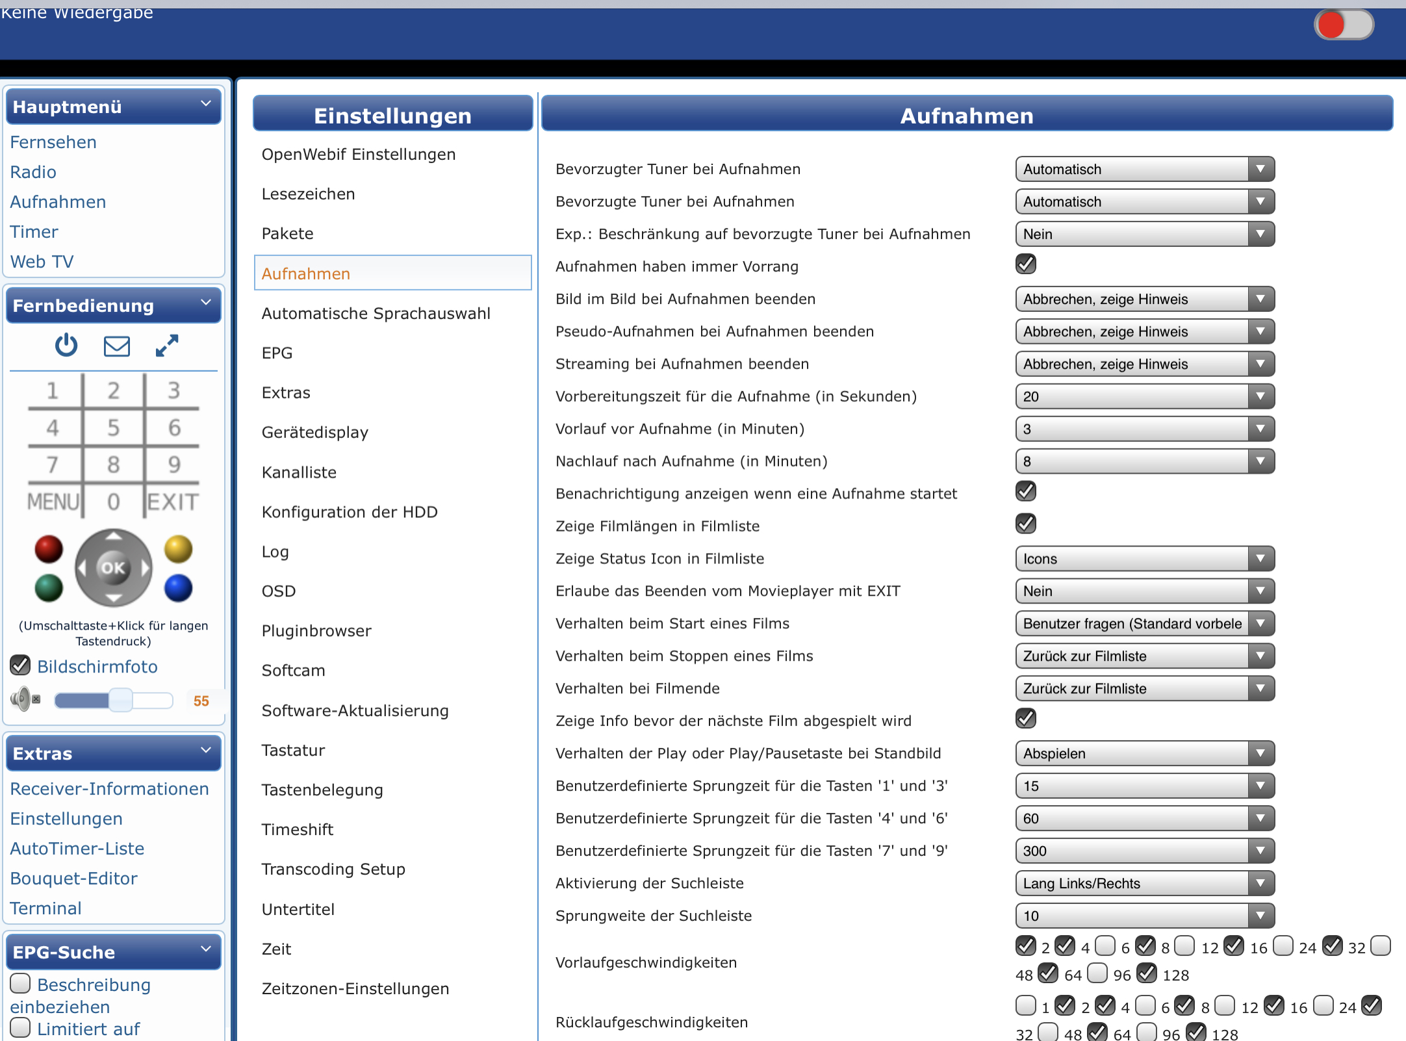Open the Bouquet-Editor link
Viewport: 1406px width, 1041px height.
coord(73,879)
